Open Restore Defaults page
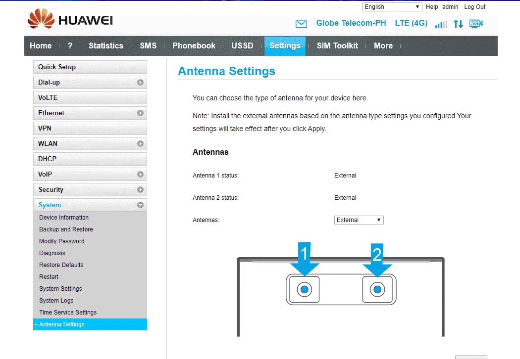 [61, 265]
